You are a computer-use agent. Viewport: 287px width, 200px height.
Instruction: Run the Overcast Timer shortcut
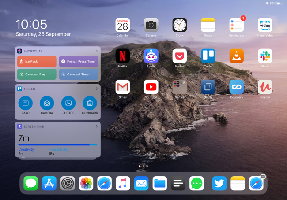[79, 74]
